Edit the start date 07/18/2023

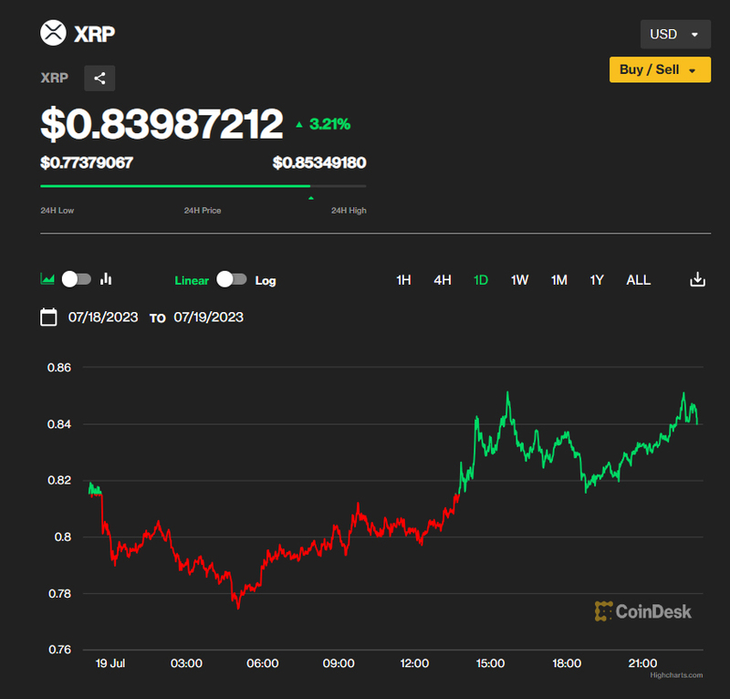(x=103, y=318)
